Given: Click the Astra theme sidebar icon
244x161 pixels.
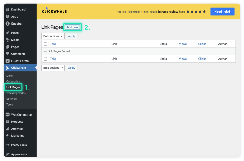Looking at the screenshot, I should [8, 16].
